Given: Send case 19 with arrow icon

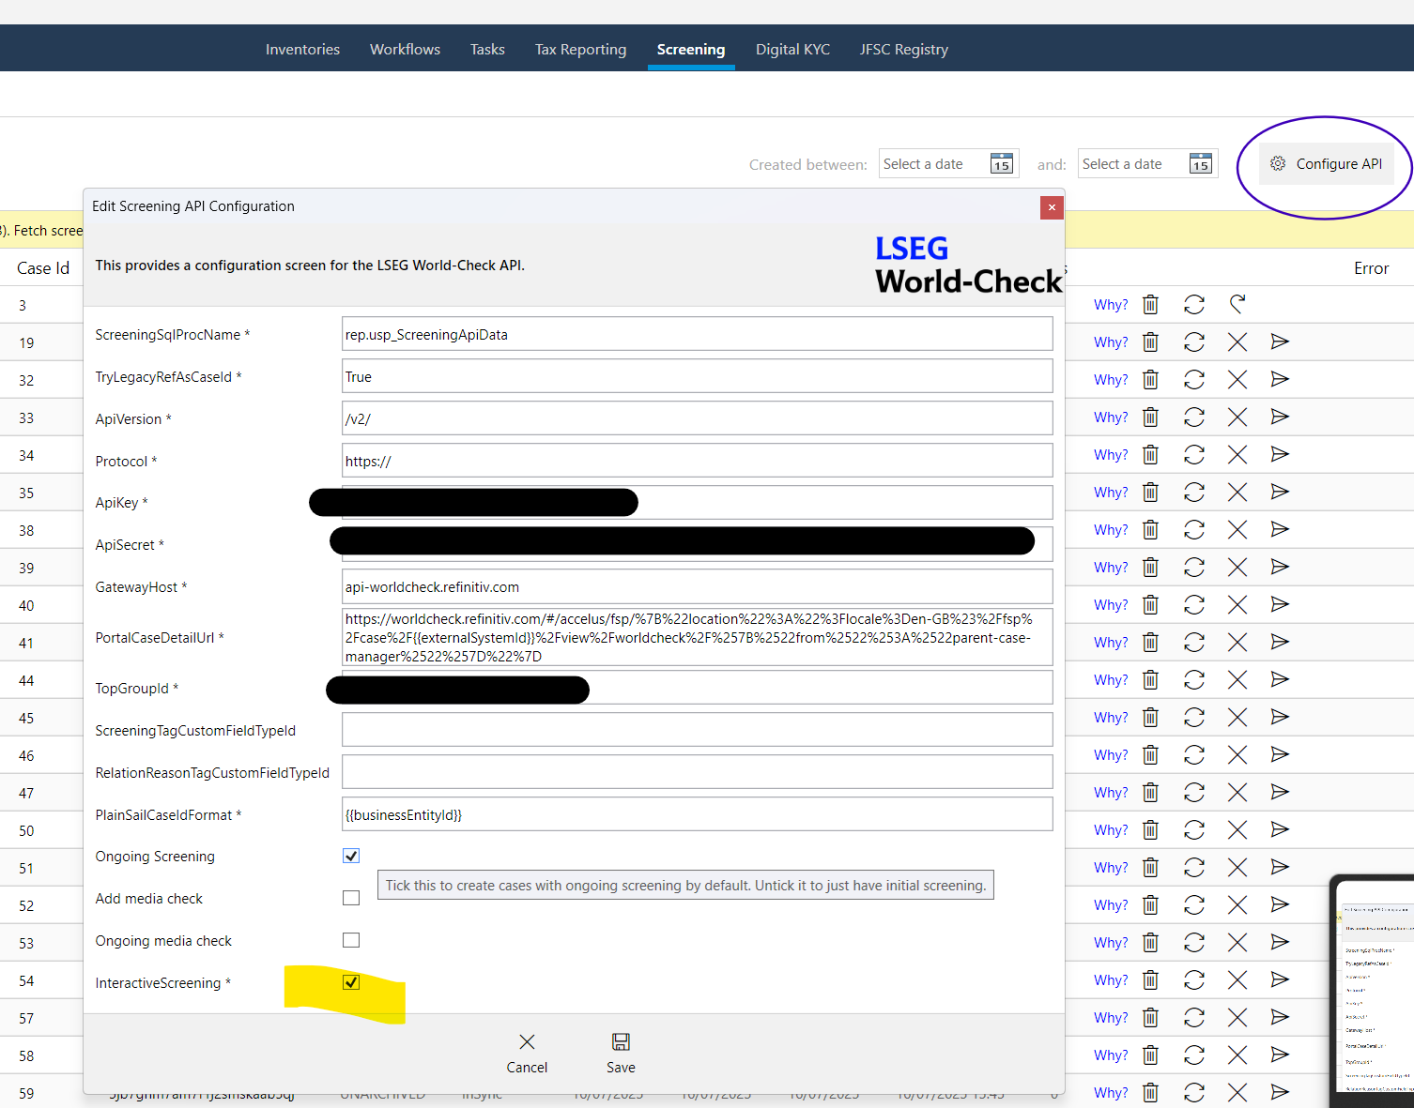Looking at the screenshot, I should click(x=1280, y=342).
